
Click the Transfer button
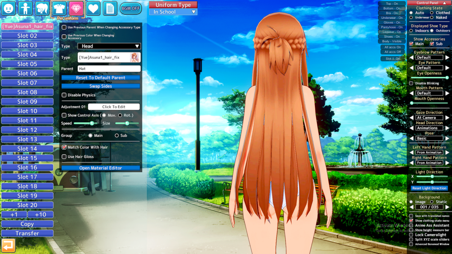pyautogui.click(x=27, y=234)
